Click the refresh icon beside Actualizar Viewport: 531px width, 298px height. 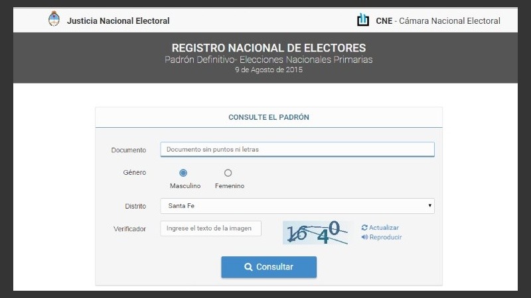(x=364, y=228)
